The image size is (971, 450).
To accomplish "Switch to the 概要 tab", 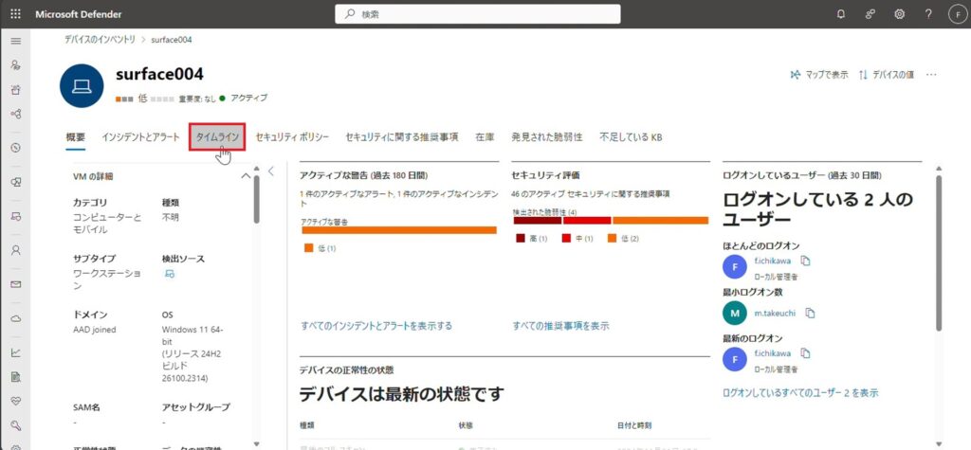I will [x=76, y=137].
